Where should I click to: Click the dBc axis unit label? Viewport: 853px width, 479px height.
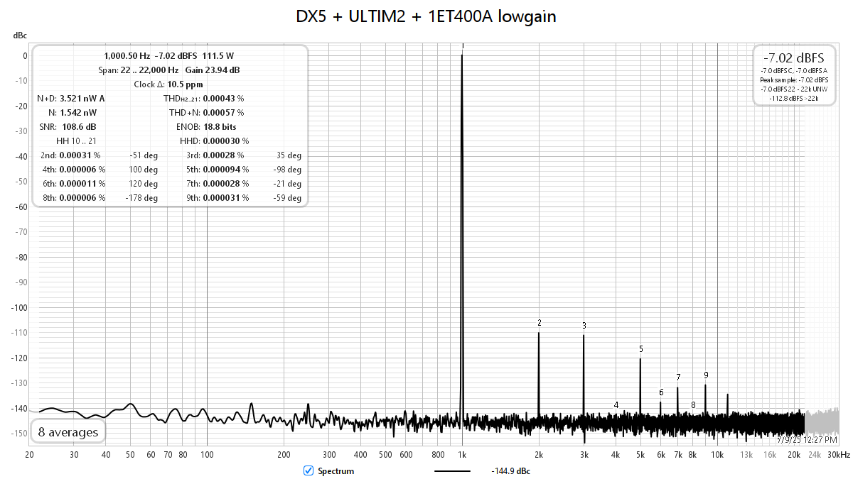point(20,35)
